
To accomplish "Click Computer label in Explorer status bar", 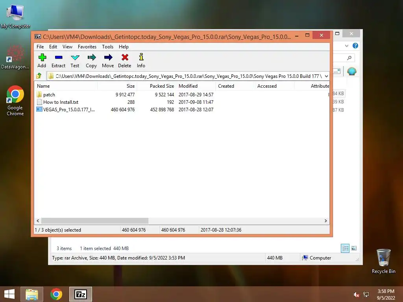I will (320, 258).
